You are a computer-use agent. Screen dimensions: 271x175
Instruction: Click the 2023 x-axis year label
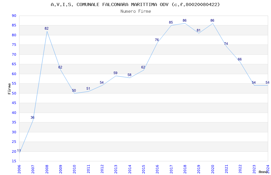click(x=254, y=169)
